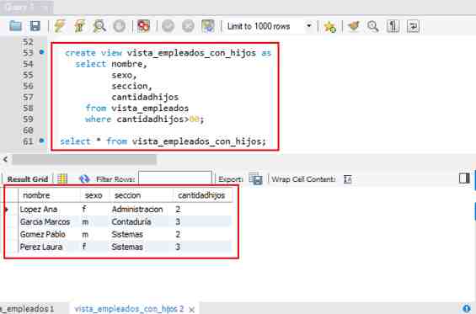Place cursor on create view line 53
Screen dimensions: 476x314
tap(168, 53)
